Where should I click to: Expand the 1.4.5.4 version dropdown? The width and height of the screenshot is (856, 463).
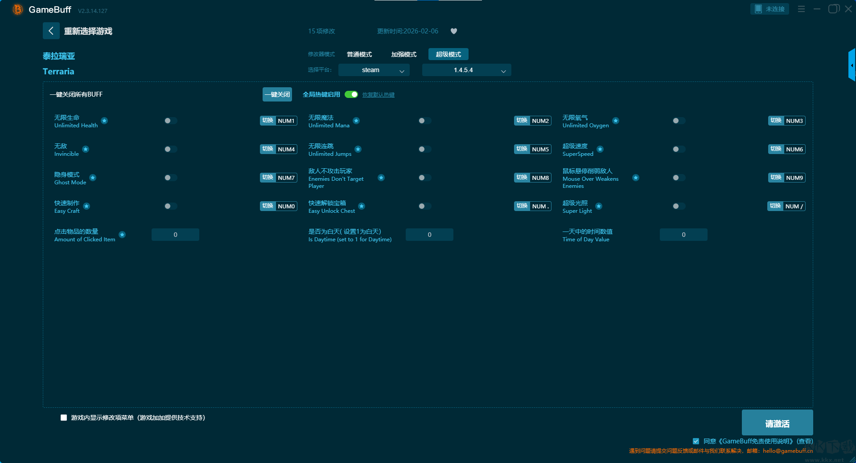coord(466,70)
